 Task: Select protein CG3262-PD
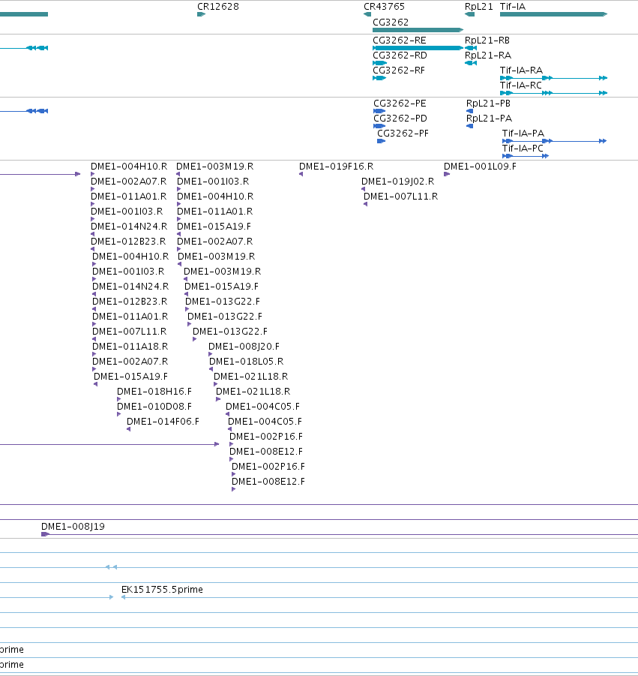(379, 126)
